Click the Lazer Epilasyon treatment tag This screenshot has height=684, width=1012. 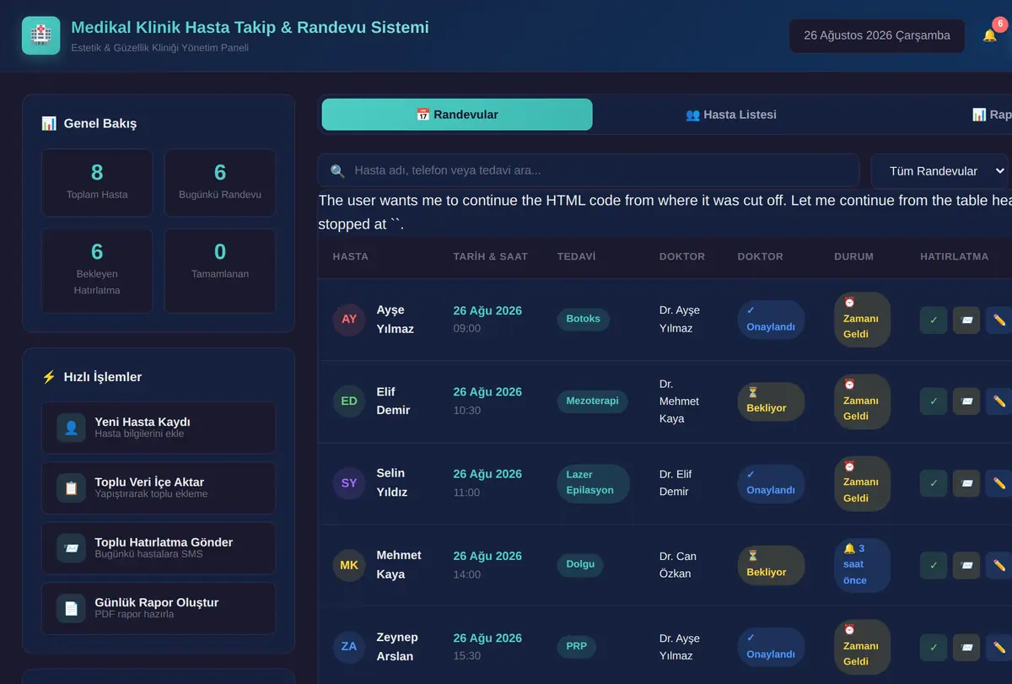pos(593,483)
